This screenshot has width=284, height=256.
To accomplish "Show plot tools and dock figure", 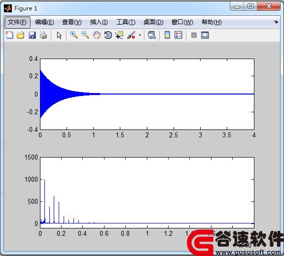I will coord(205,35).
